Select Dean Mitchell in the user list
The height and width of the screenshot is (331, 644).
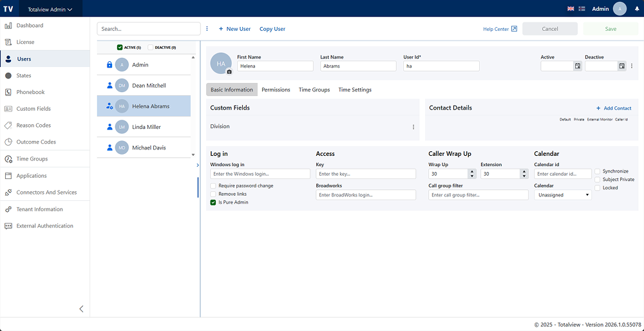pyautogui.click(x=144, y=86)
